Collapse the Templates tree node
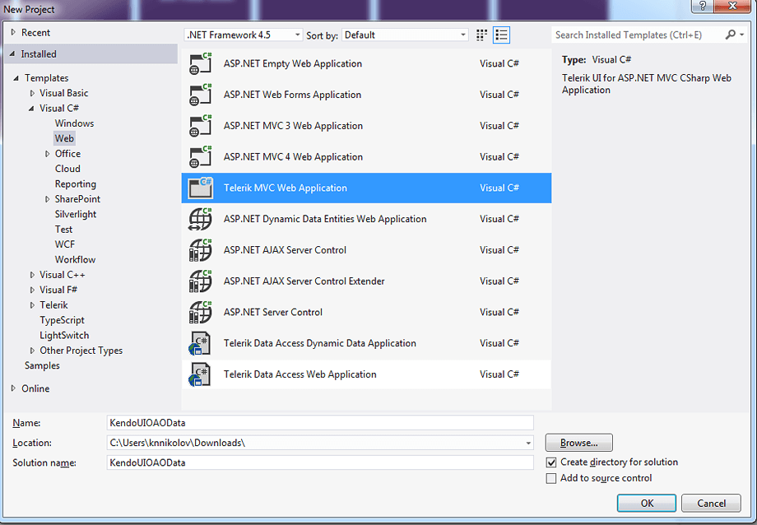Viewport: 757px width, 525px height. click(16, 77)
